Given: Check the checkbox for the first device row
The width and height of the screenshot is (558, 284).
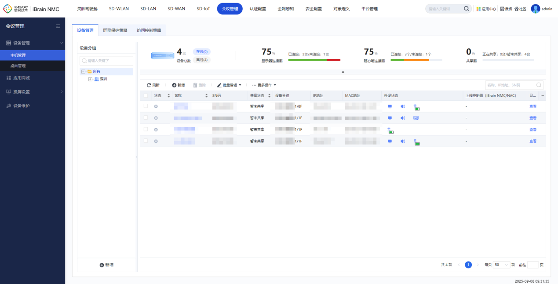Looking at the screenshot, I should click(x=146, y=106).
